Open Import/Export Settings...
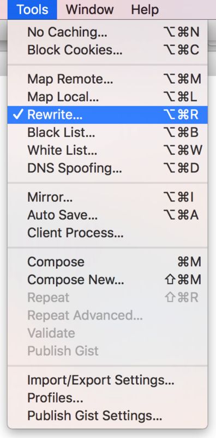Viewport: 216px width, 438px height. coord(107,380)
